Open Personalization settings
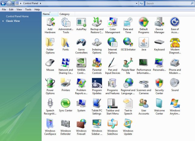 tap(159, 65)
